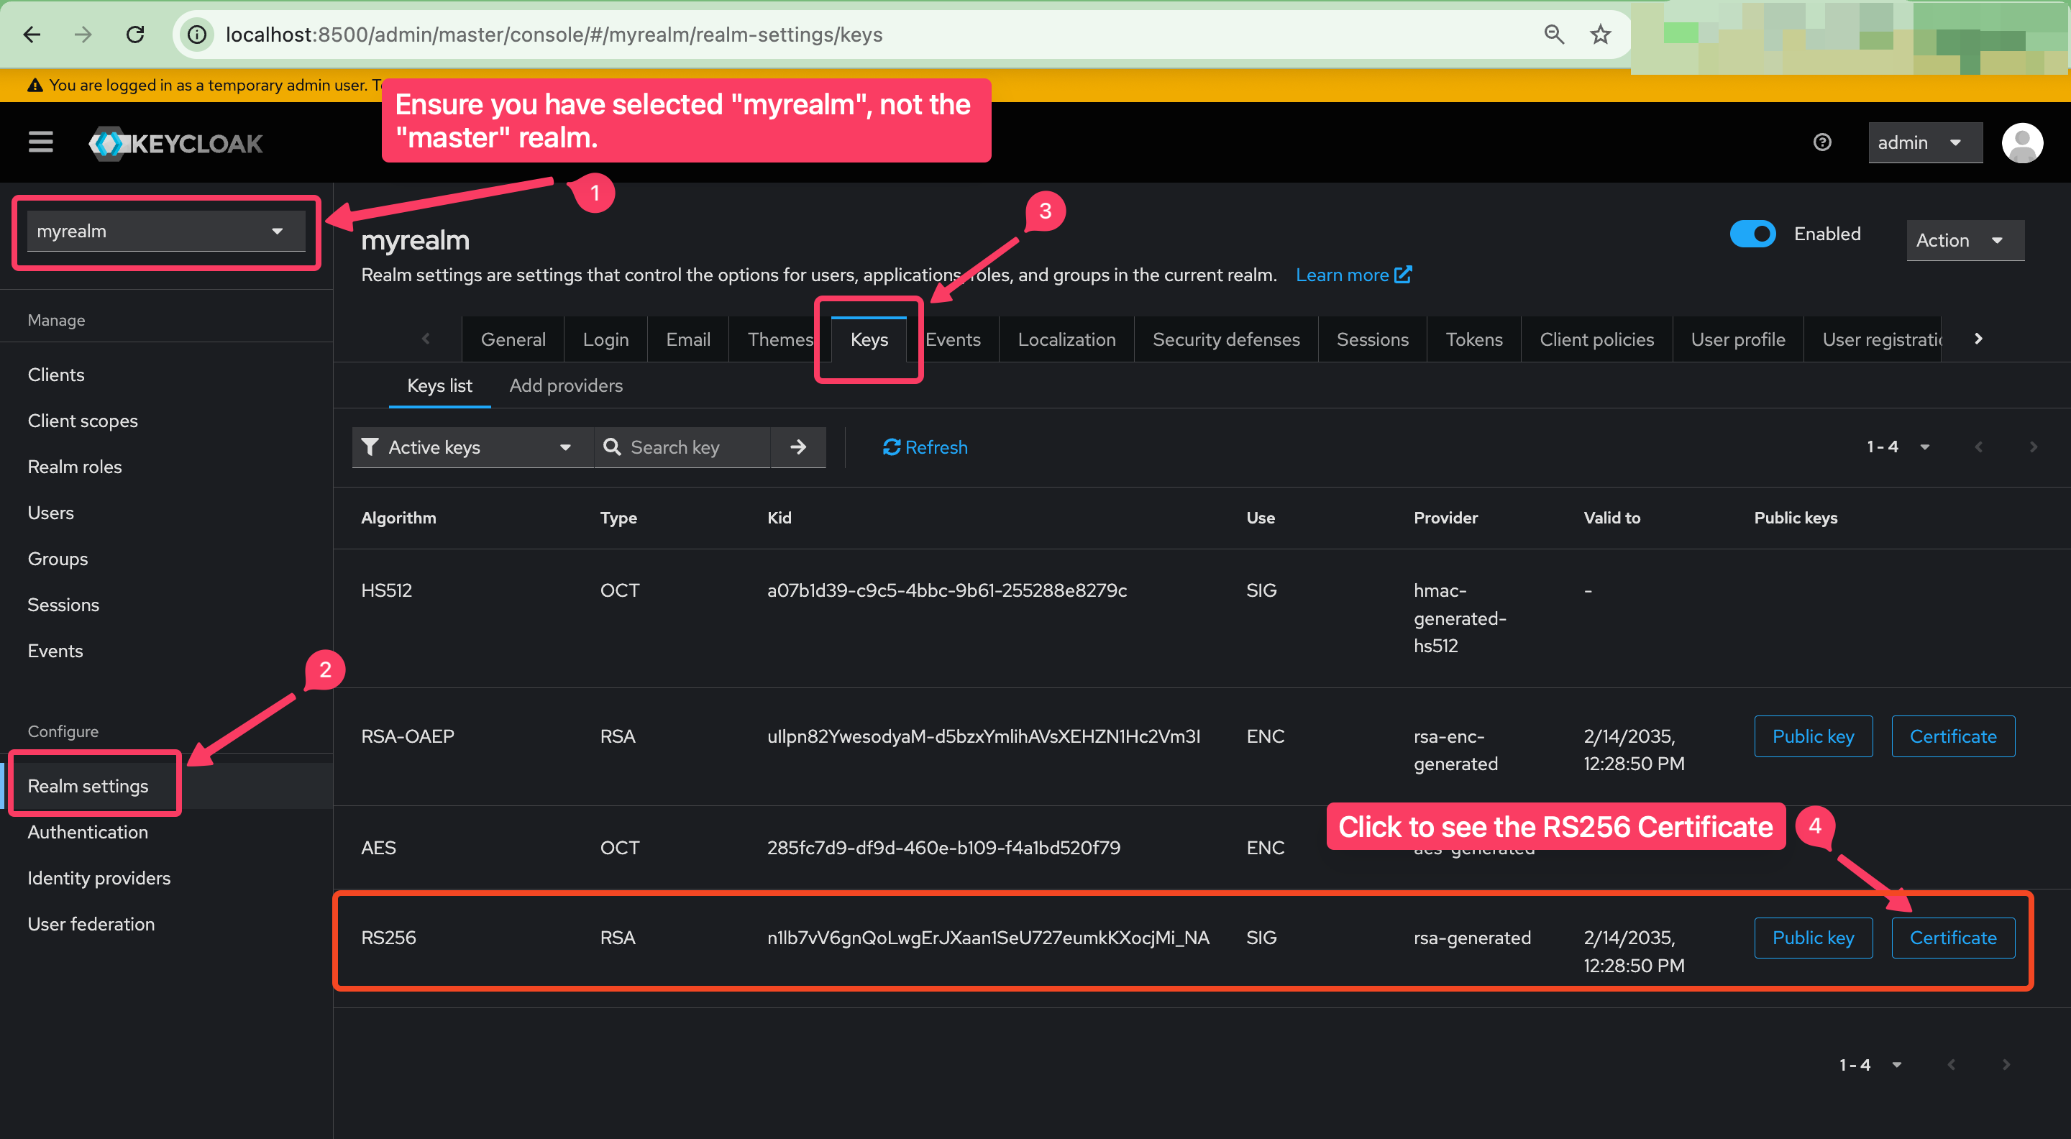
Task: Open the Tokens tab
Action: click(1473, 339)
